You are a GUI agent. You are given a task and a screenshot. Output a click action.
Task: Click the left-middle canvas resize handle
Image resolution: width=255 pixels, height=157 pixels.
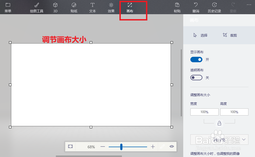[10, 85]
